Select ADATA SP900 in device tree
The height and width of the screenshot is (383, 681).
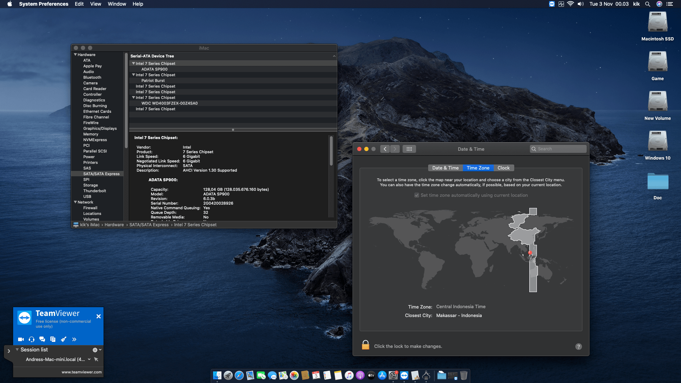pyautogui.click(x=154, y=69)
